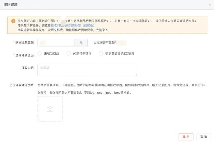Click the 元 unit box beside the amount
Image resolution: width=214 pixels, height=142 pixels.
coord(81,42)
